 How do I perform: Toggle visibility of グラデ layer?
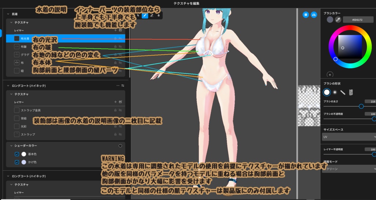point(120,54)
